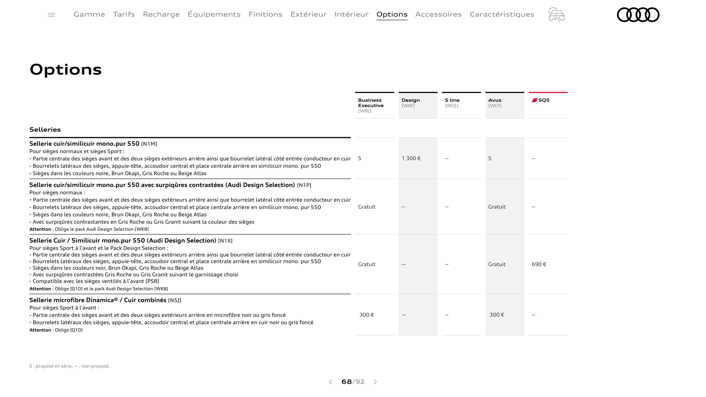
Task: Go to previous page arrow
Action: click(x=330, y=382)
